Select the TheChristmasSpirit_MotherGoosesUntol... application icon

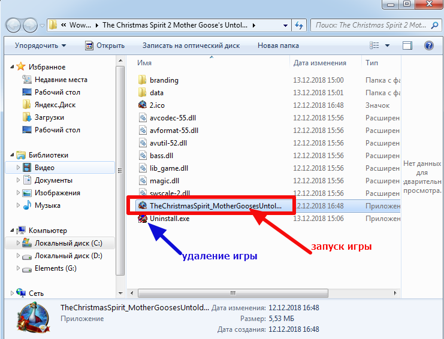point(143,205)
